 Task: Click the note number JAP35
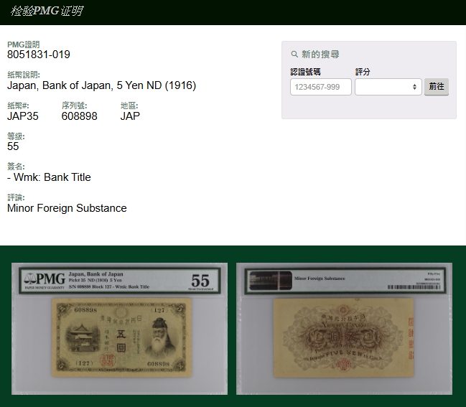[23, 116]
